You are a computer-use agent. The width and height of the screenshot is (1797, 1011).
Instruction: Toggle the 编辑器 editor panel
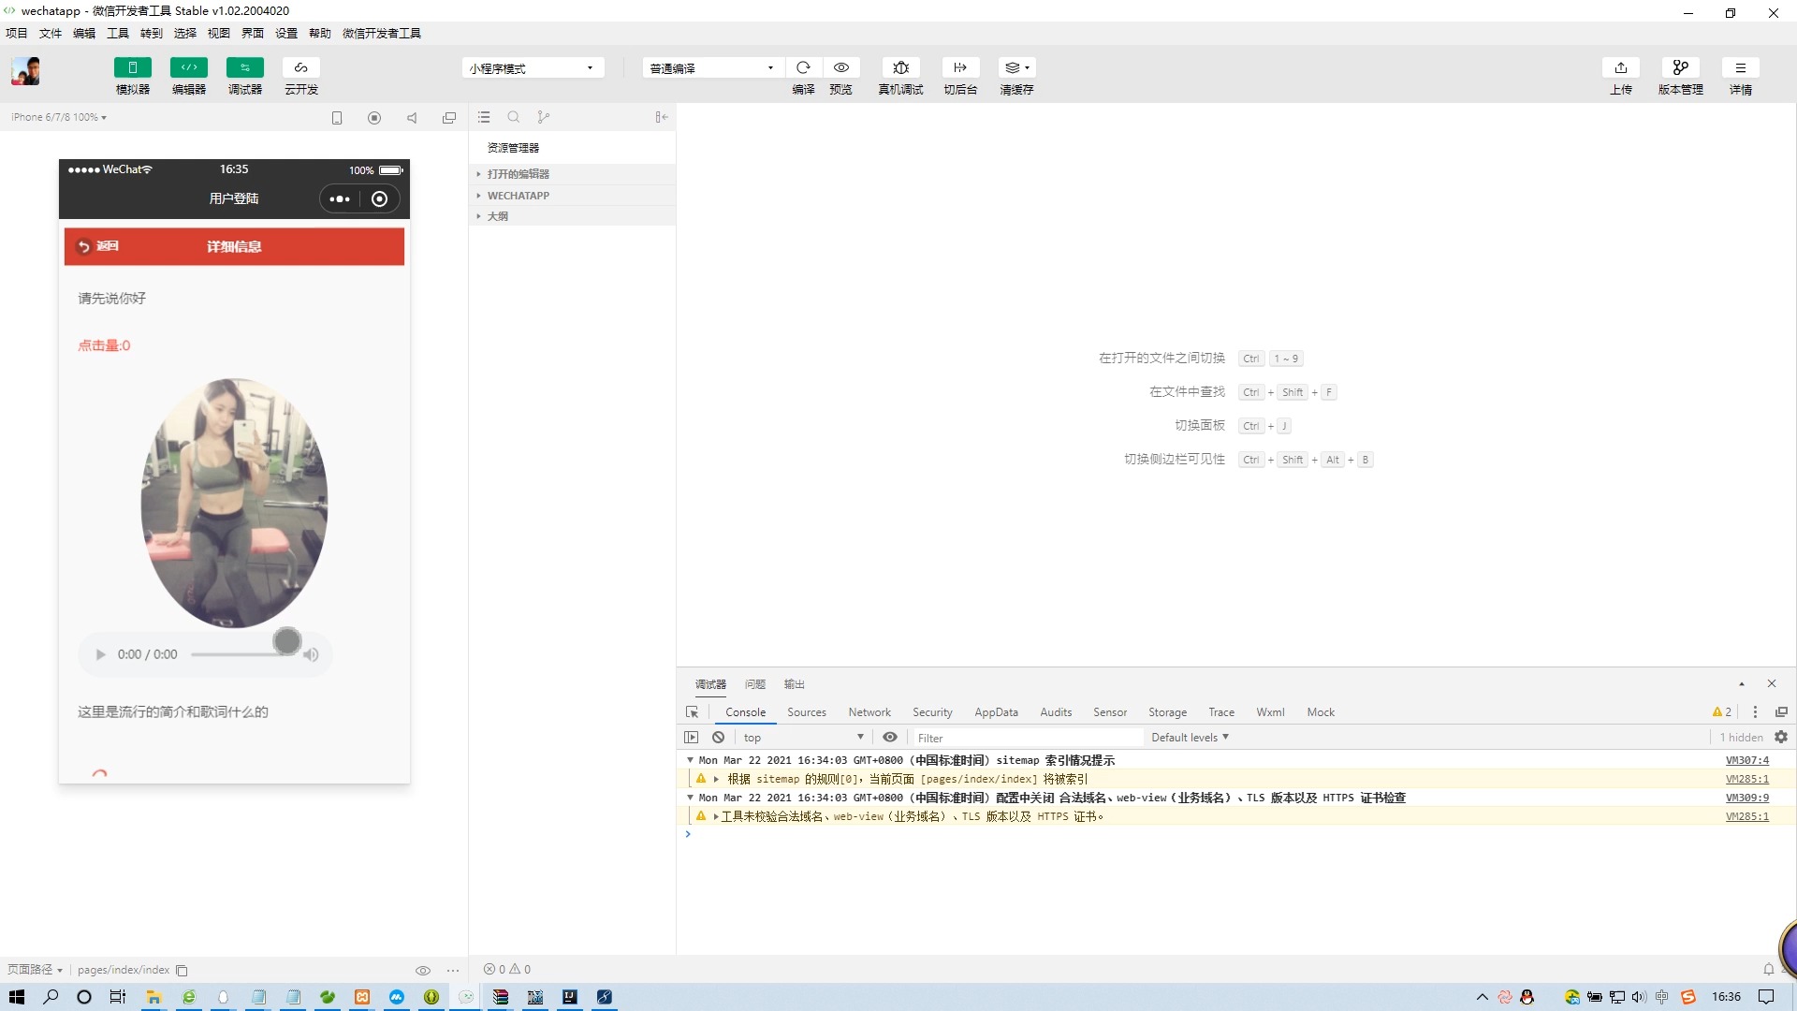point(189,67)
